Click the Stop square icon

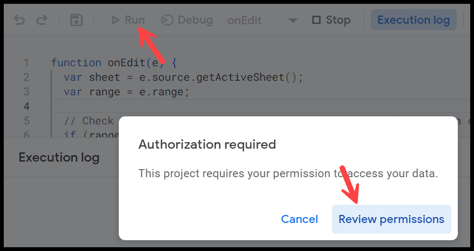[x=316, y=20]
